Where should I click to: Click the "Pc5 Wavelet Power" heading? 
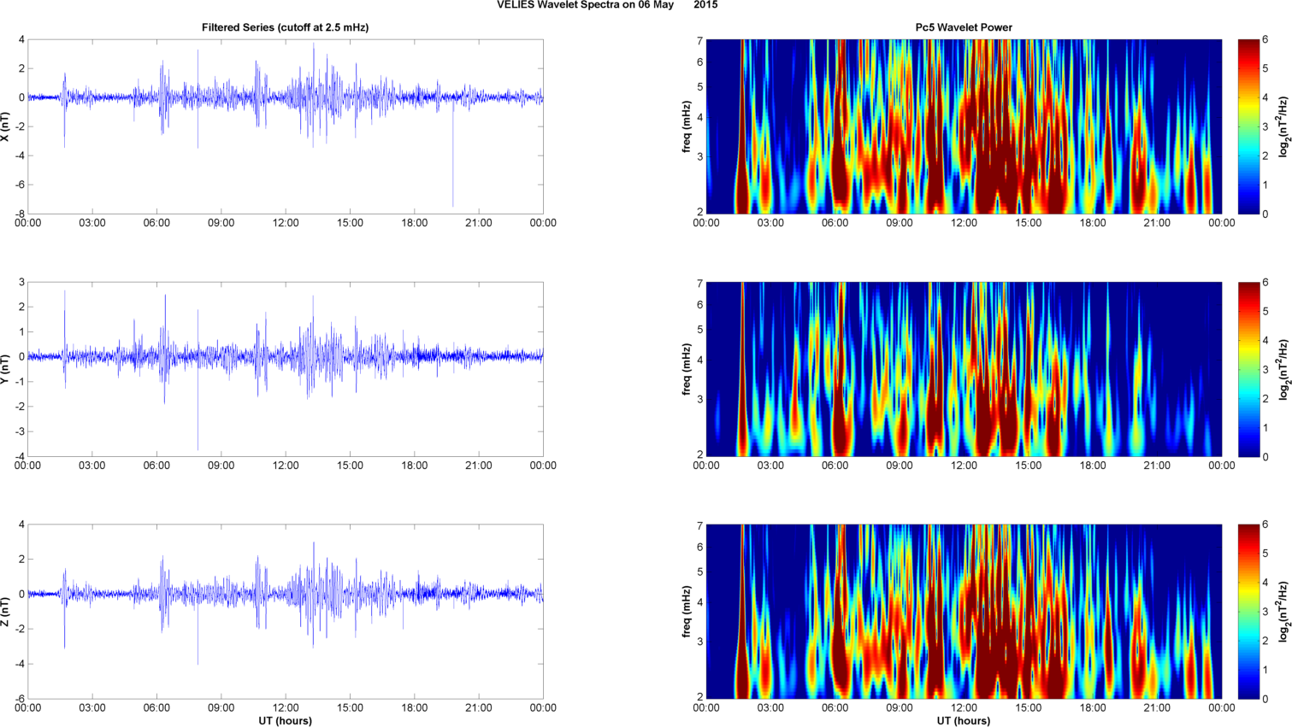[x=964, y=27]
